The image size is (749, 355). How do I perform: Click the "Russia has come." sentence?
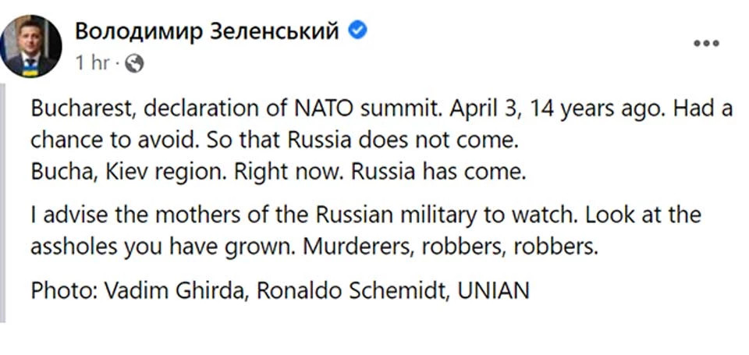tap(438, 172)
